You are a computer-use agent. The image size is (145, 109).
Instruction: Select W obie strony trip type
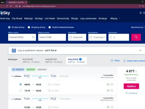9,27
